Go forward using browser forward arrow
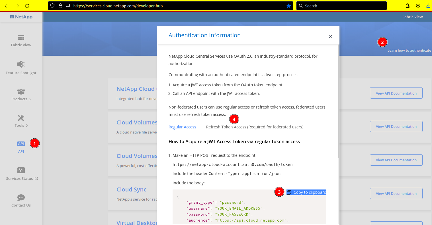This screenshot has height=225, width=432. pos(17,6)
